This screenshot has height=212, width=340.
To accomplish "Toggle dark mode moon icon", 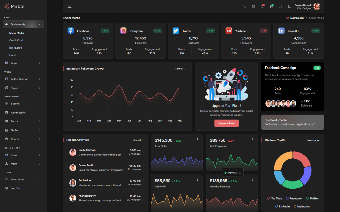I will tap(289, 6).
